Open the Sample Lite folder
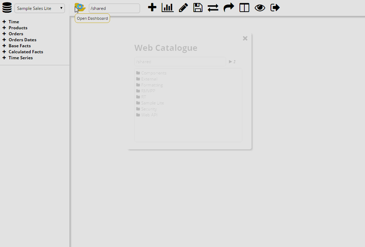 click(152, 103)
